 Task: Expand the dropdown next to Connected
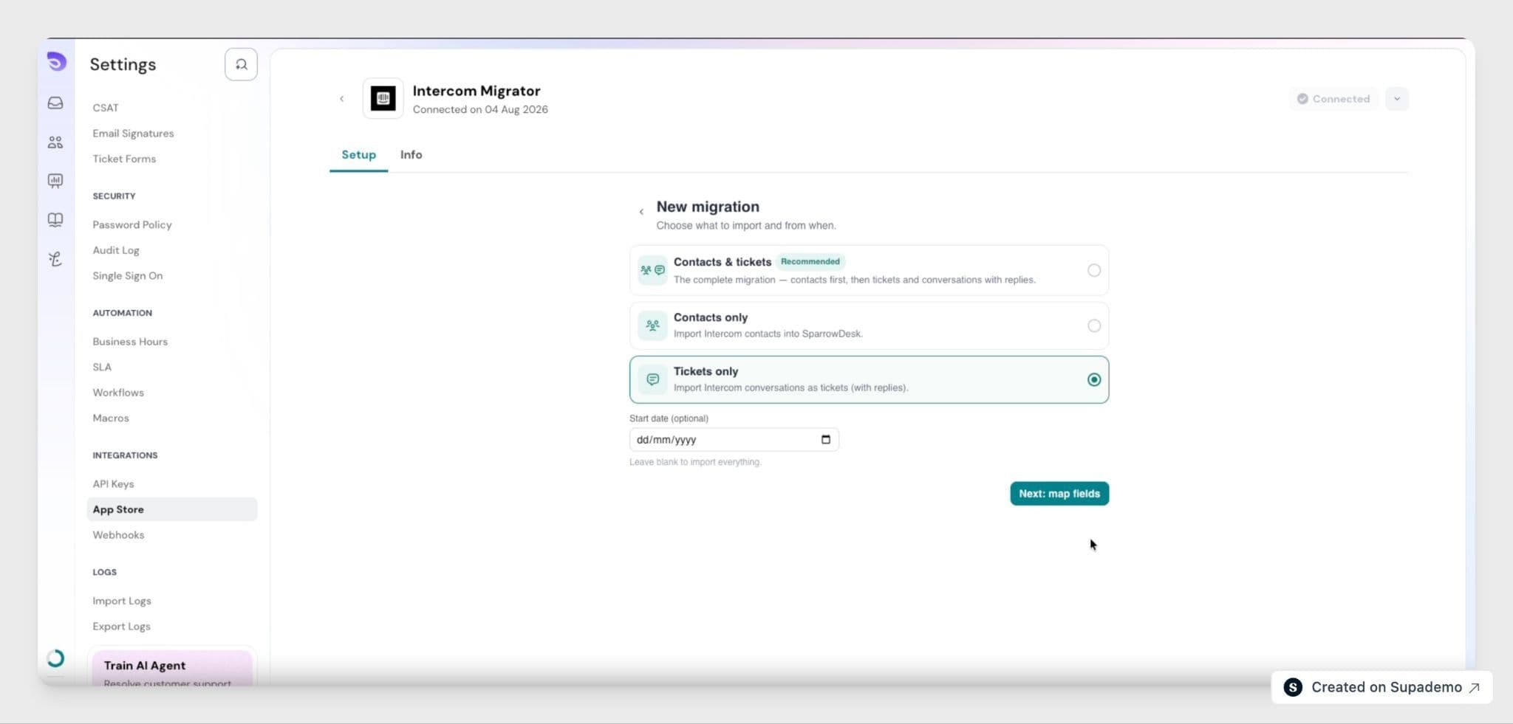pos(1397,99)
